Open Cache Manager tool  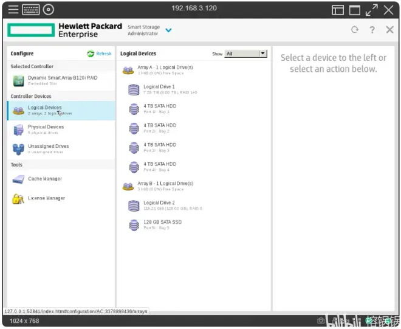(61, 179)
